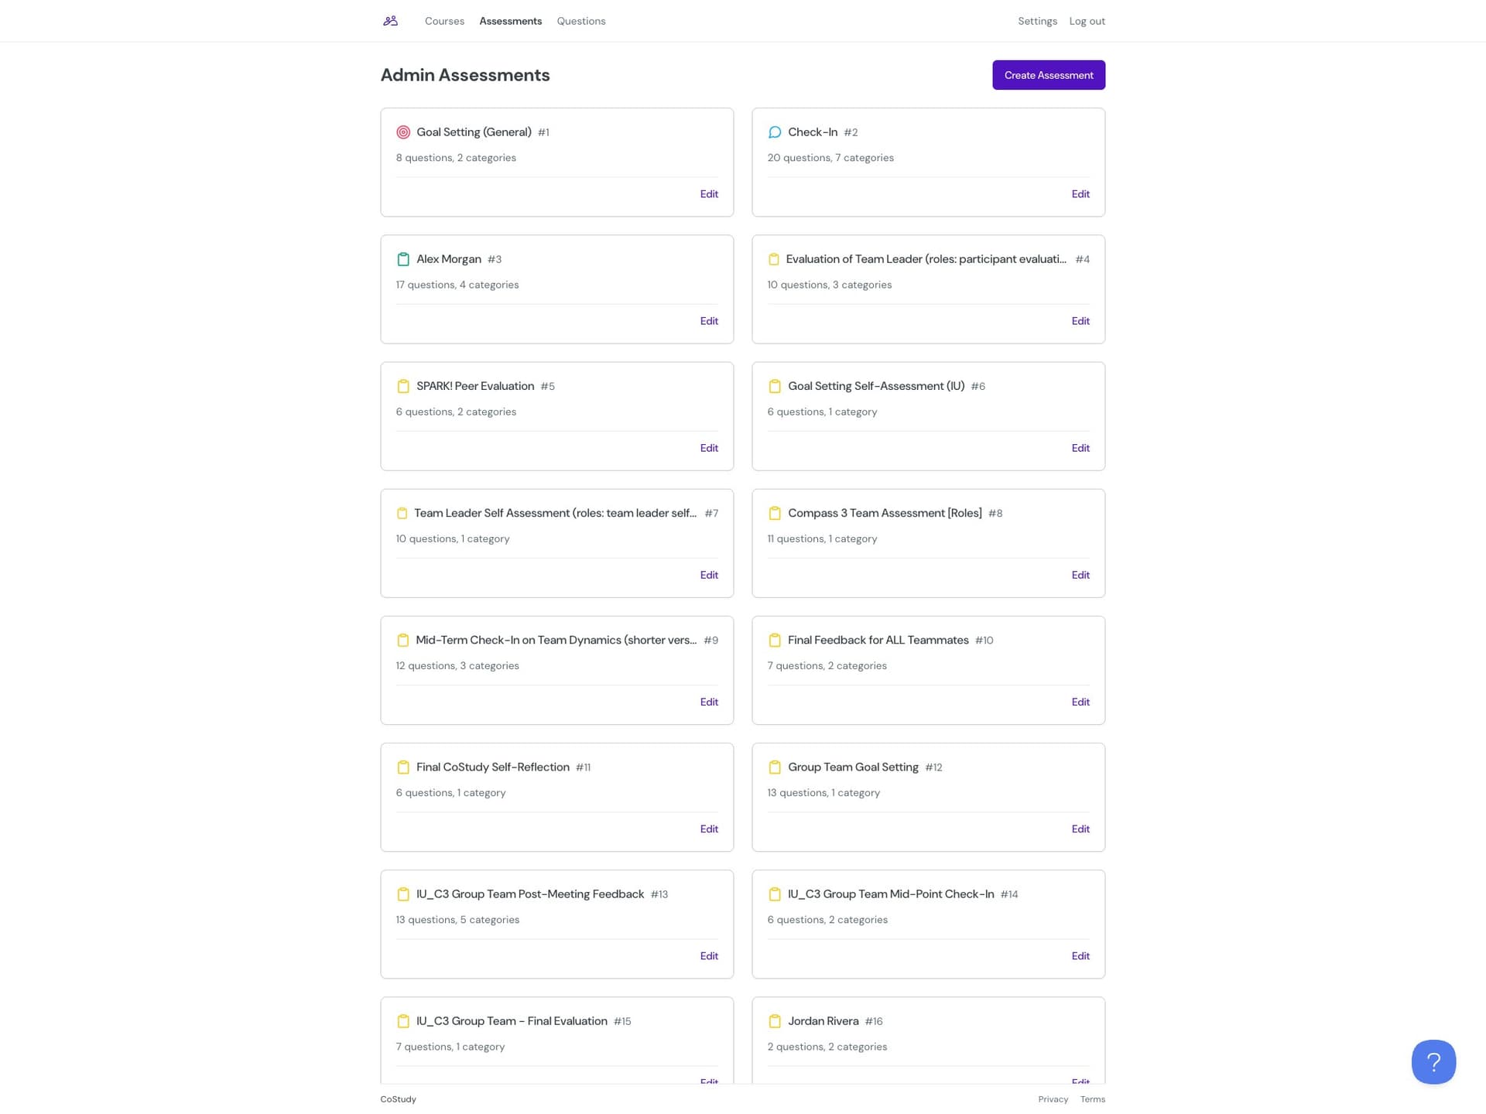
Task: Edit the Check-In assessment
Action: coord(1080,193)
